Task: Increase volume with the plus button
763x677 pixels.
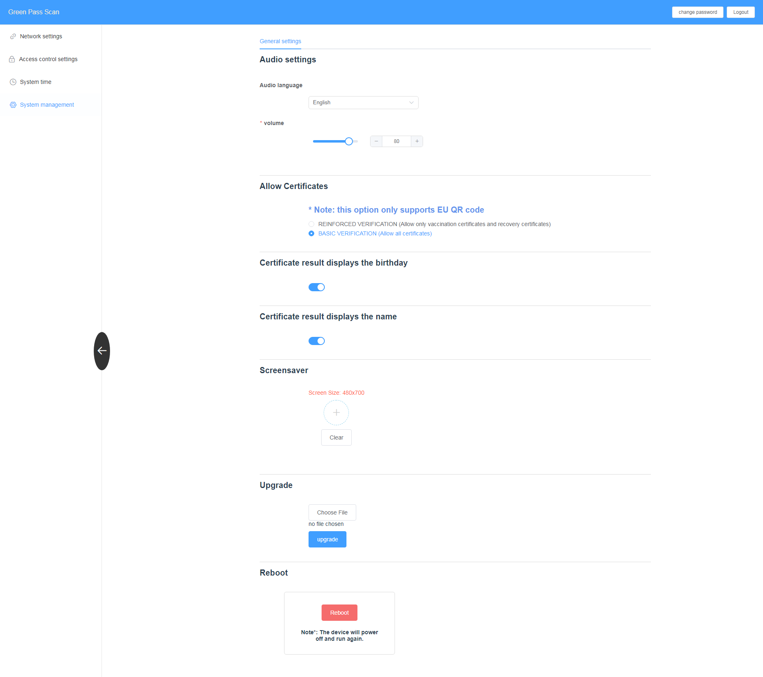Action: (417, 141)
